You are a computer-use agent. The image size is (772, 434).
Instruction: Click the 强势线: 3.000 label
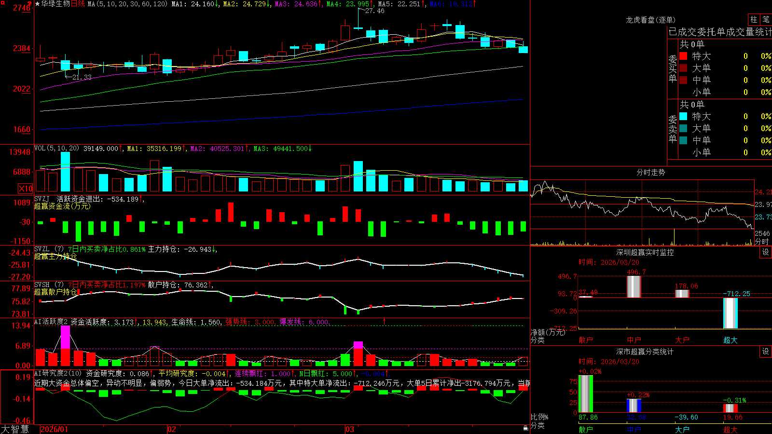[x=250, y=322]
